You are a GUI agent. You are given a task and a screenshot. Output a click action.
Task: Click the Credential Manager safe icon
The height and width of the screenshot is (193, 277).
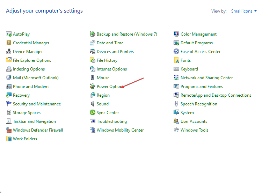[x=9, y=43]
